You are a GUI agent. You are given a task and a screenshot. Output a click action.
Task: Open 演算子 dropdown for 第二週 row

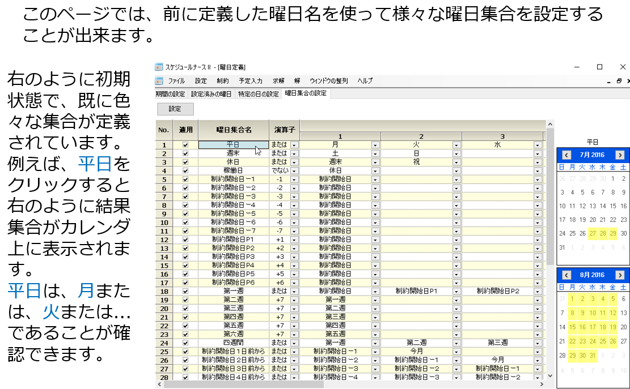[294, 300]
